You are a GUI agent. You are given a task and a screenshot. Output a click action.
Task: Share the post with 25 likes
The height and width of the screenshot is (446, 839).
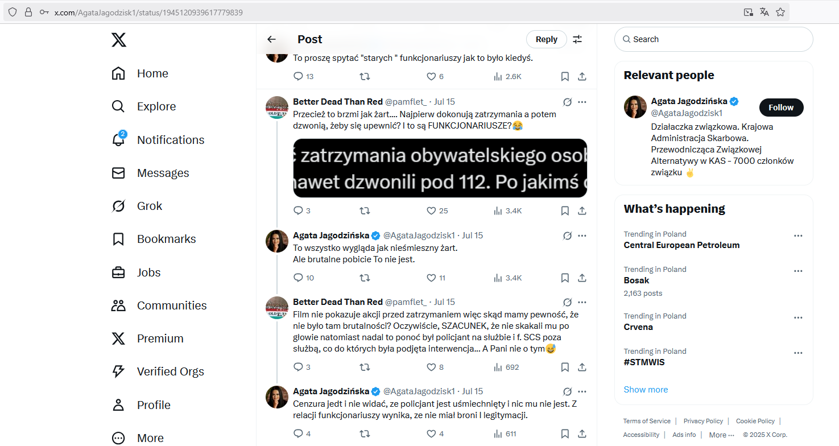pyautogui.click(x=582, y=210)
